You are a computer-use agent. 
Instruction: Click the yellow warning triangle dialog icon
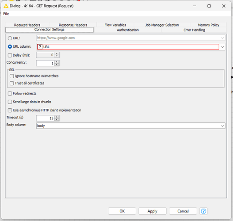[6, 6]
